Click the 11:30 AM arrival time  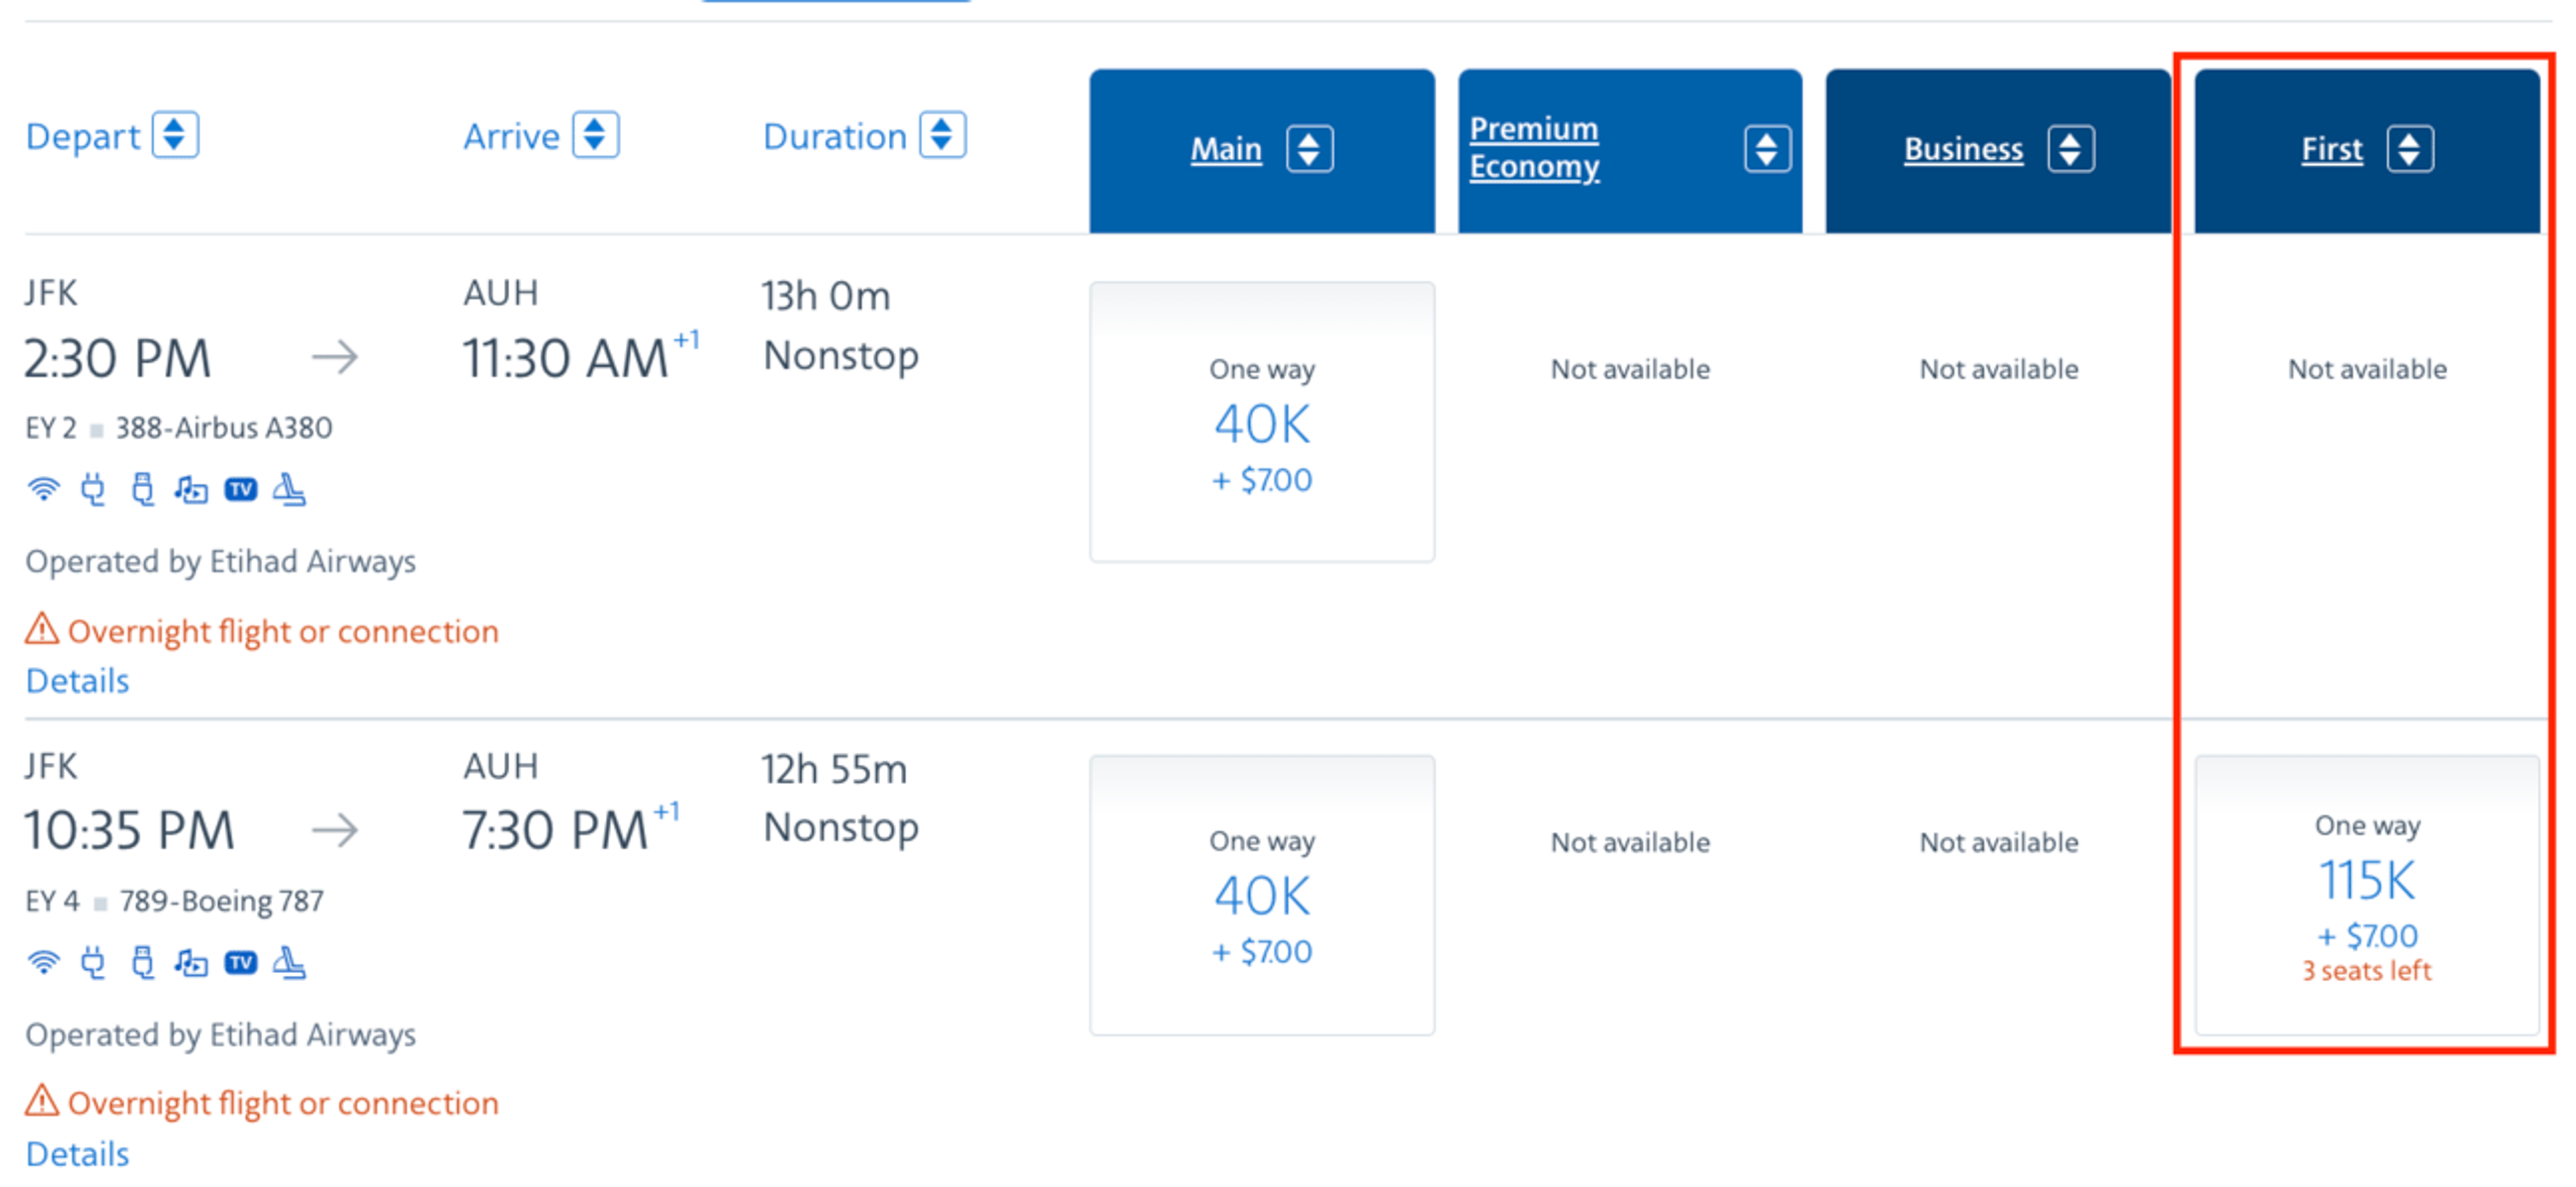[x=564, y=358]
